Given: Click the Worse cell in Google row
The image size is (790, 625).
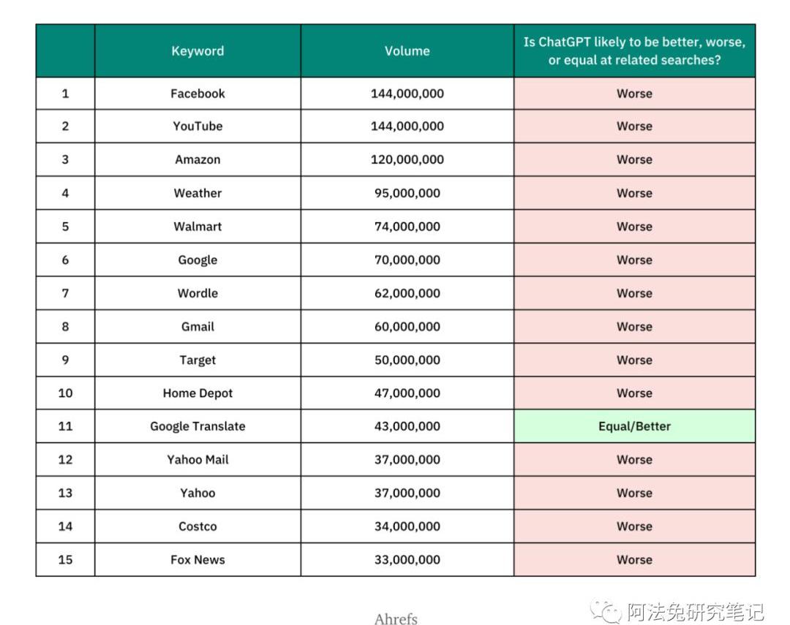Looking at the screenshot, I should coord(634,260).
